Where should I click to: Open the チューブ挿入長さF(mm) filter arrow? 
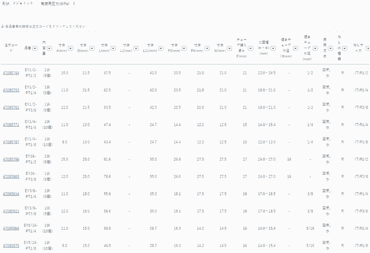[250, 48]
